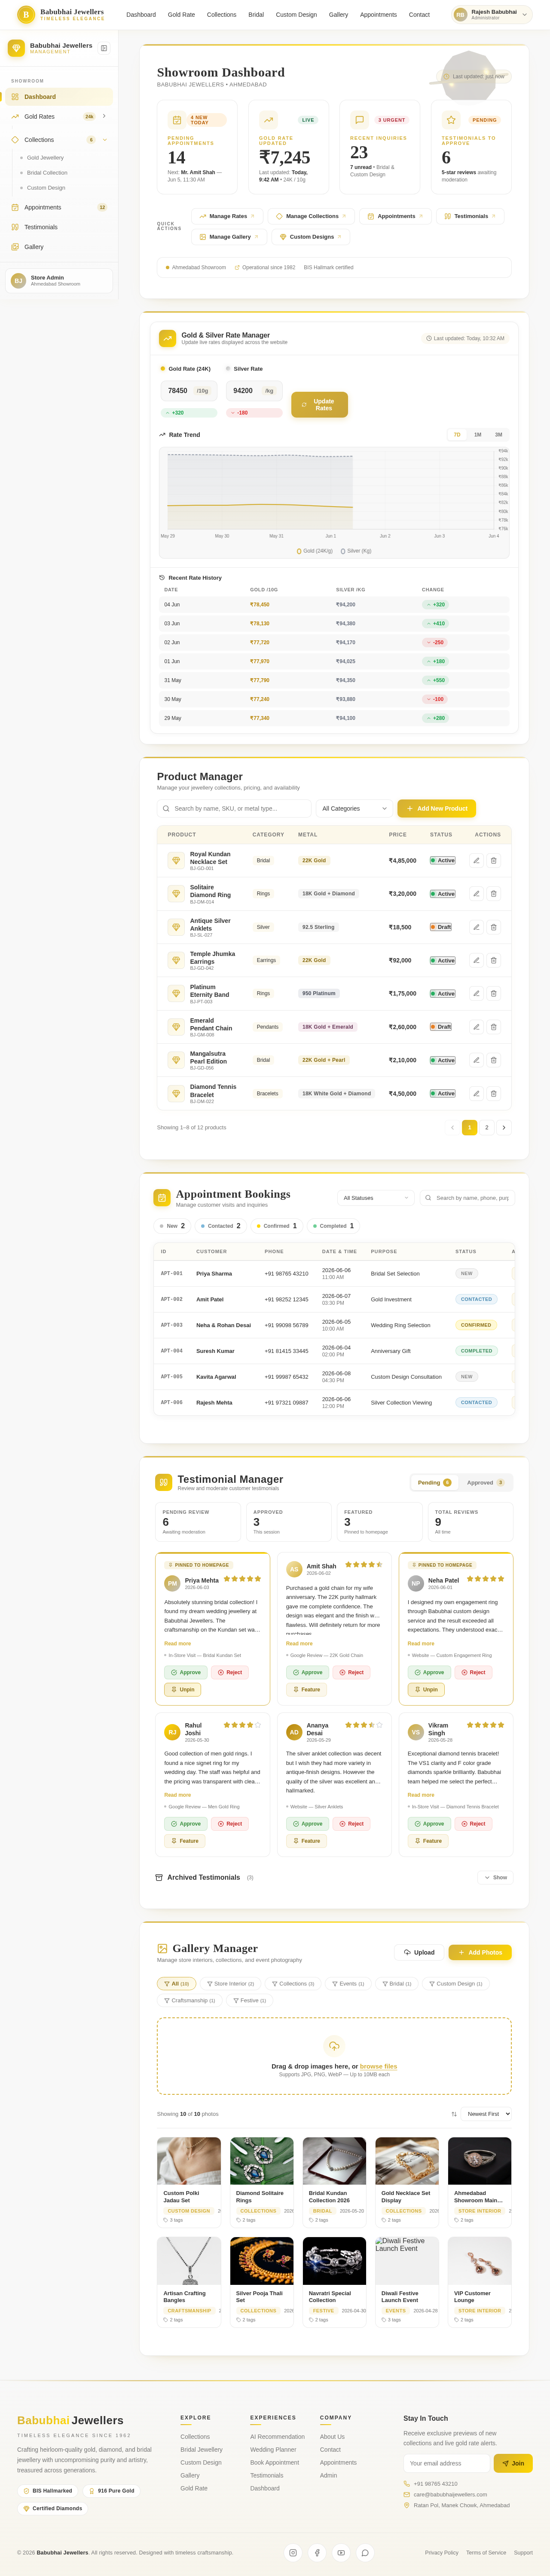Toggle Draft status for Antique Silver Anklets
The width and height of the screenshot is (550, 2576).
coord(441,927)
